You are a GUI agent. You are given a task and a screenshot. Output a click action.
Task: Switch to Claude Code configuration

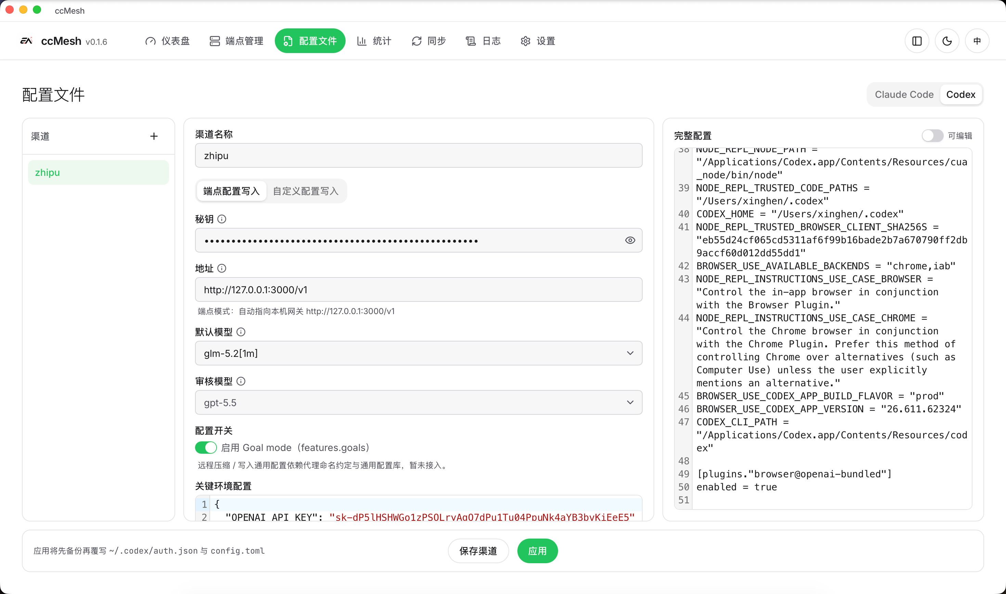(x=904, y=94)
